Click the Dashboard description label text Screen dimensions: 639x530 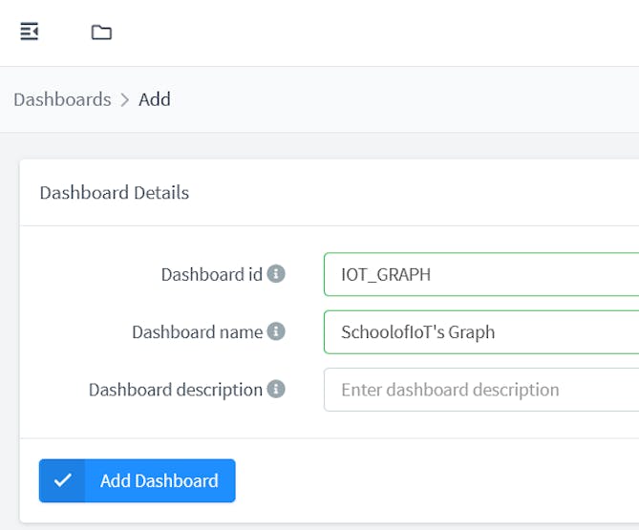point(175,390)
